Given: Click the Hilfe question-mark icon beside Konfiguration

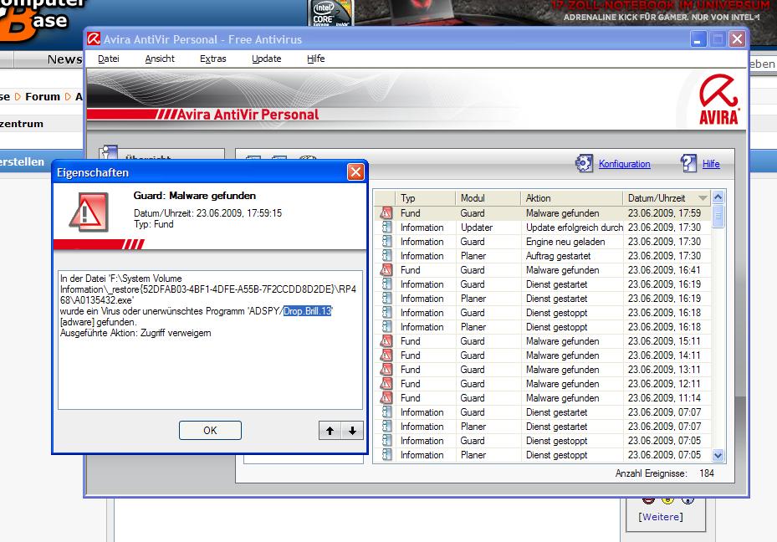Looking at the screenshot, I should tap(689, 163).
